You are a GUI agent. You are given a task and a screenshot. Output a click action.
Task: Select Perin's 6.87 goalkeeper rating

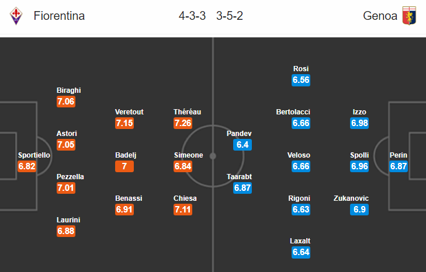(399, 166)
